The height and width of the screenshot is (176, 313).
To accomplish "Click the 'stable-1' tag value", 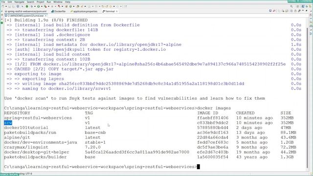I will pos(95,142).
